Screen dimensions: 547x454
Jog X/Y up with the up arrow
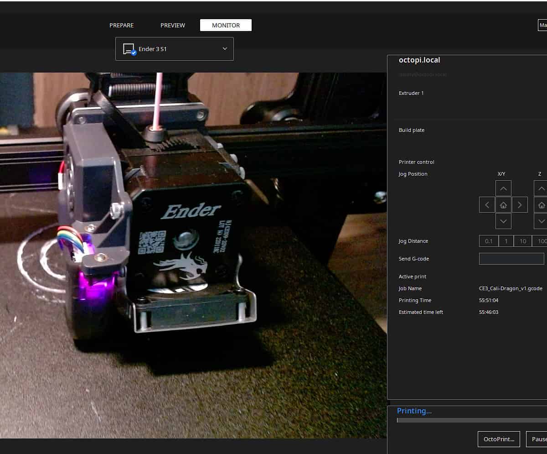click(x=503, y=188)
